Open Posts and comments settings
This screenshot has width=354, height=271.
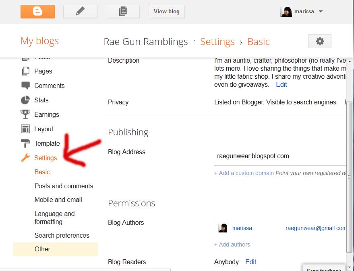coord(64,186)
